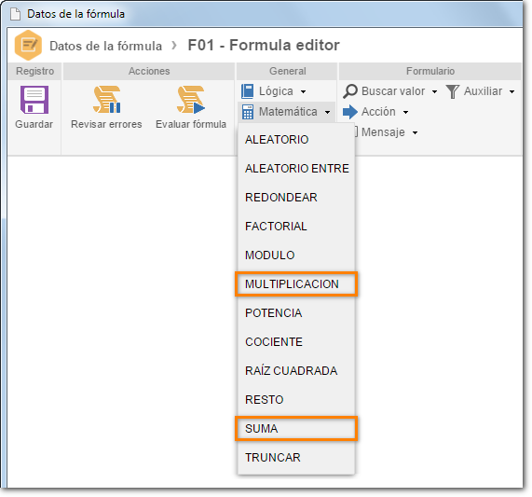This screenshot has width=532, height=497.
Task: Expand the Lógica dropdown arrow
Action: (304, 91)
